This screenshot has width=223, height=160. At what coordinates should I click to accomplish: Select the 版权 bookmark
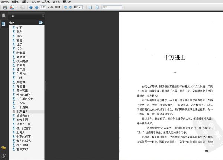19,36
